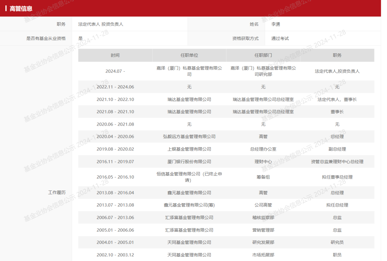387x261 pixels.
Task: Click the 高管信息 section header
Action: pos(21,9)
